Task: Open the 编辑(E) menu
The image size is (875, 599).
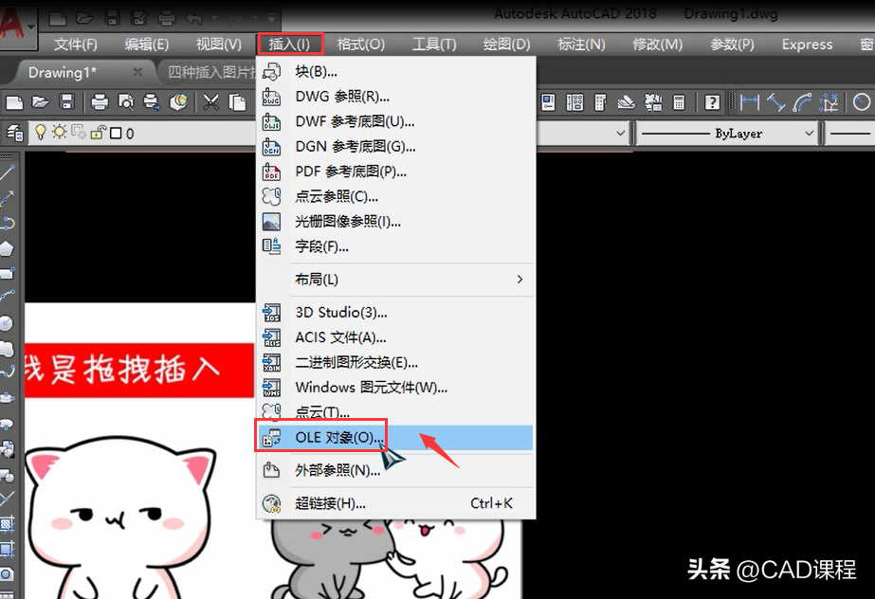Action: point(146,44)
